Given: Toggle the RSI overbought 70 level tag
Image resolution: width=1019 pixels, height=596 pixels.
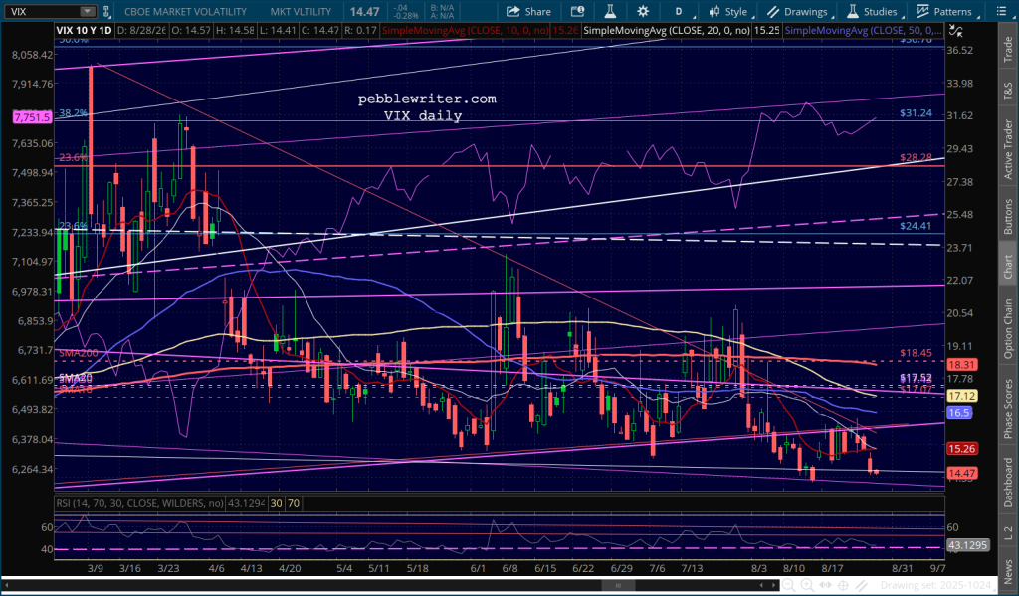Looking at the screenshot, I should [294, 503].
